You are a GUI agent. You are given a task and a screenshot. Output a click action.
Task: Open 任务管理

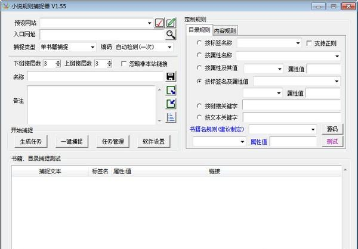[x=113, y=142]
